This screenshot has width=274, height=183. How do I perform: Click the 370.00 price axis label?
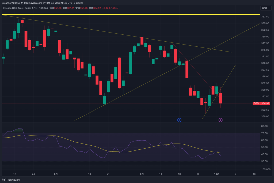click(x=265, y=63)
